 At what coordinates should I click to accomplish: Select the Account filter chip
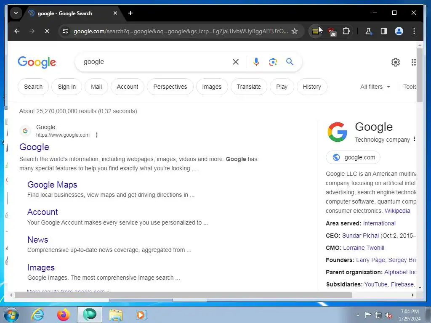click(128, 87)
